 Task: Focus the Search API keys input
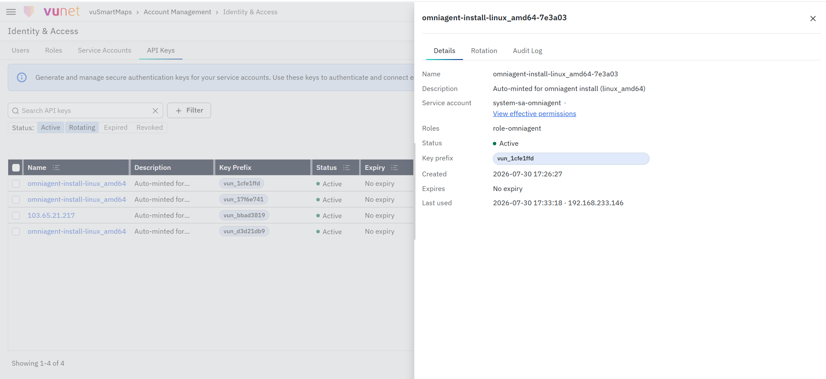click(x=85, y=111)
